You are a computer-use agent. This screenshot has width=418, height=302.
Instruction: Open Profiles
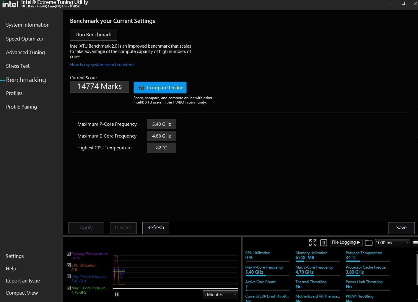pyautogui.click(x=14, y=93)
